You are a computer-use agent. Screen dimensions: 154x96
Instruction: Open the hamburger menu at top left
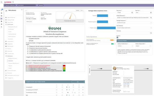point(1,2)
